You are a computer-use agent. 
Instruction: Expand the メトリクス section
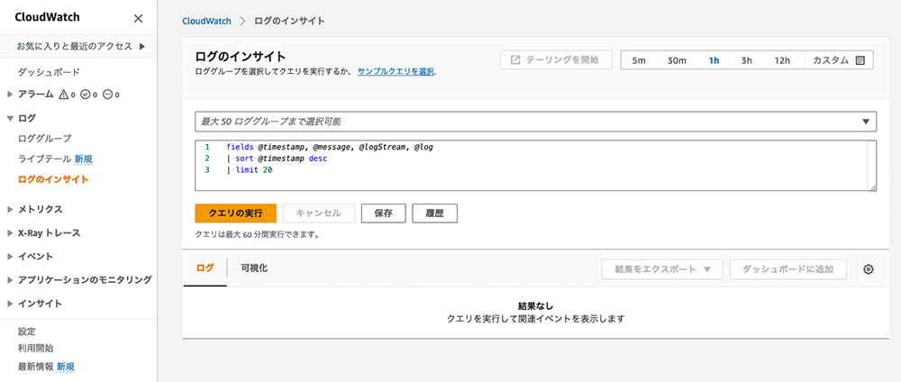10,210
